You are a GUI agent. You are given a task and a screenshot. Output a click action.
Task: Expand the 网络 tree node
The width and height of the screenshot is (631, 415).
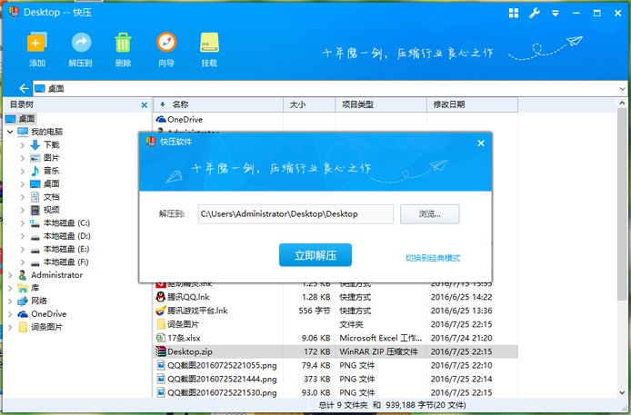(x=10, y=301)
